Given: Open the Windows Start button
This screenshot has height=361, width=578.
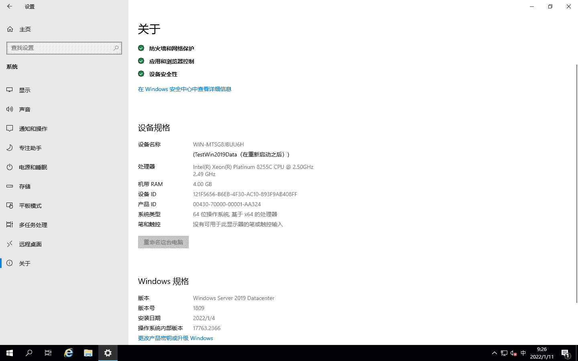Looking at the screenshot, I should (x=10, y=353).
